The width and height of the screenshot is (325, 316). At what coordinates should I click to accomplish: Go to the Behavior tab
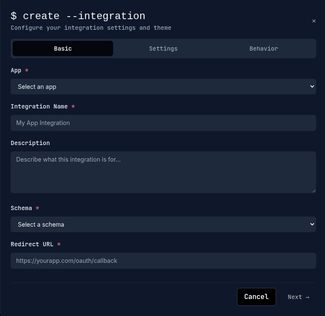pos(264,48)
